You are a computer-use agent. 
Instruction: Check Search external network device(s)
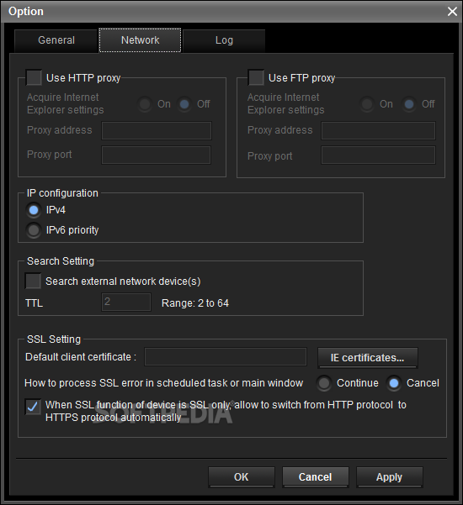(33, 281)
